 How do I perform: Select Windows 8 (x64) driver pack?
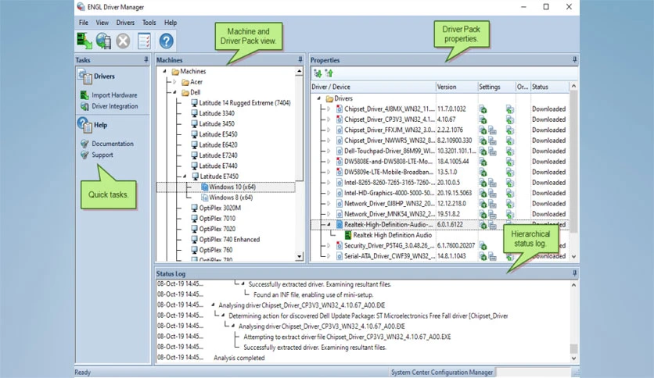[231, 198]
